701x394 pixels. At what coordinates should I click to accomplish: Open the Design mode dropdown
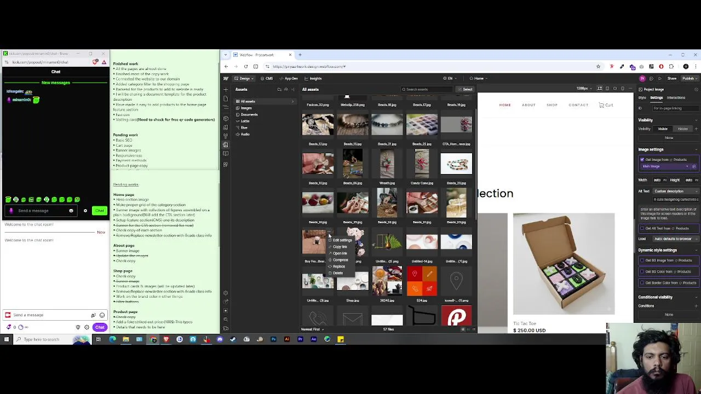[245, 78]
